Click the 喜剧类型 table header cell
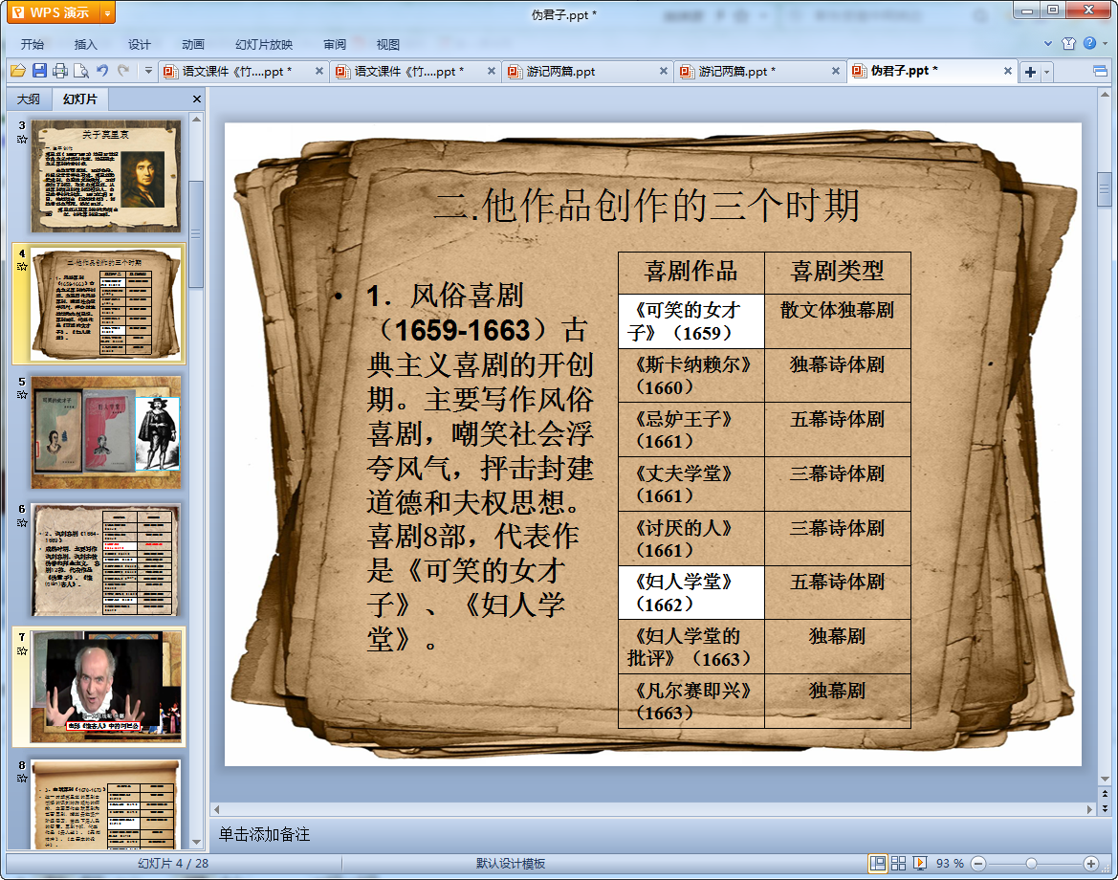This screenshot has height=880, width=1118. pos(837,273)
